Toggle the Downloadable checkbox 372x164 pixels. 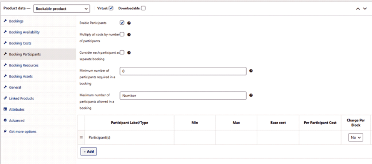(143, 8)
